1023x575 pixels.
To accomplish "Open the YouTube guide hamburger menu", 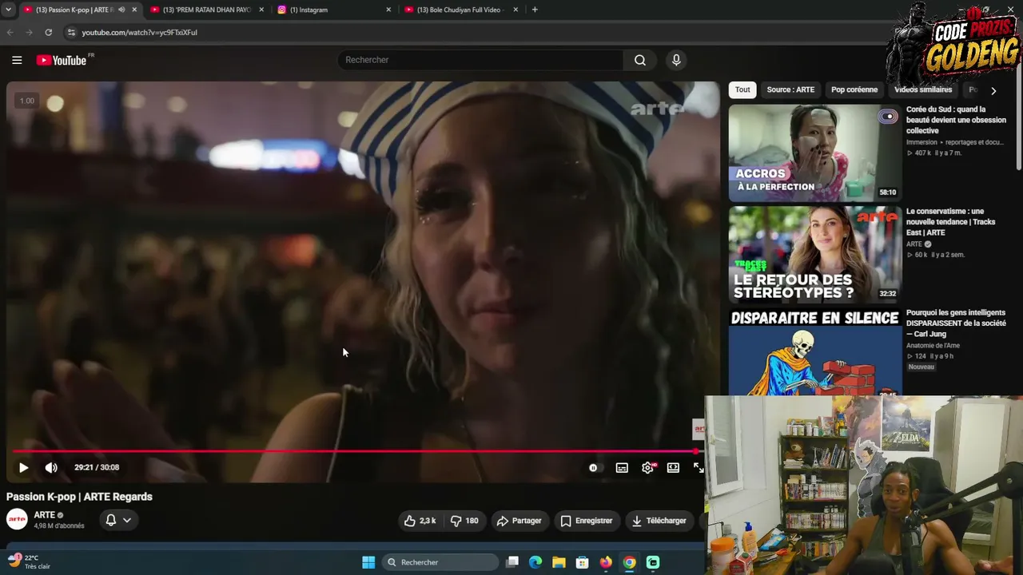I will 17,60.
